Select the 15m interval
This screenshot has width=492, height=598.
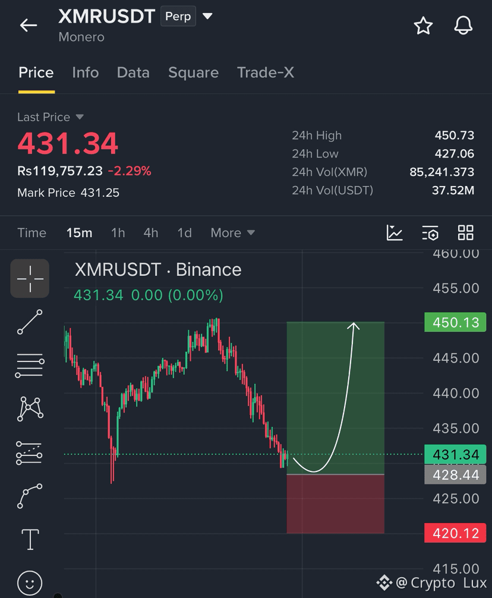pos(79,232)
